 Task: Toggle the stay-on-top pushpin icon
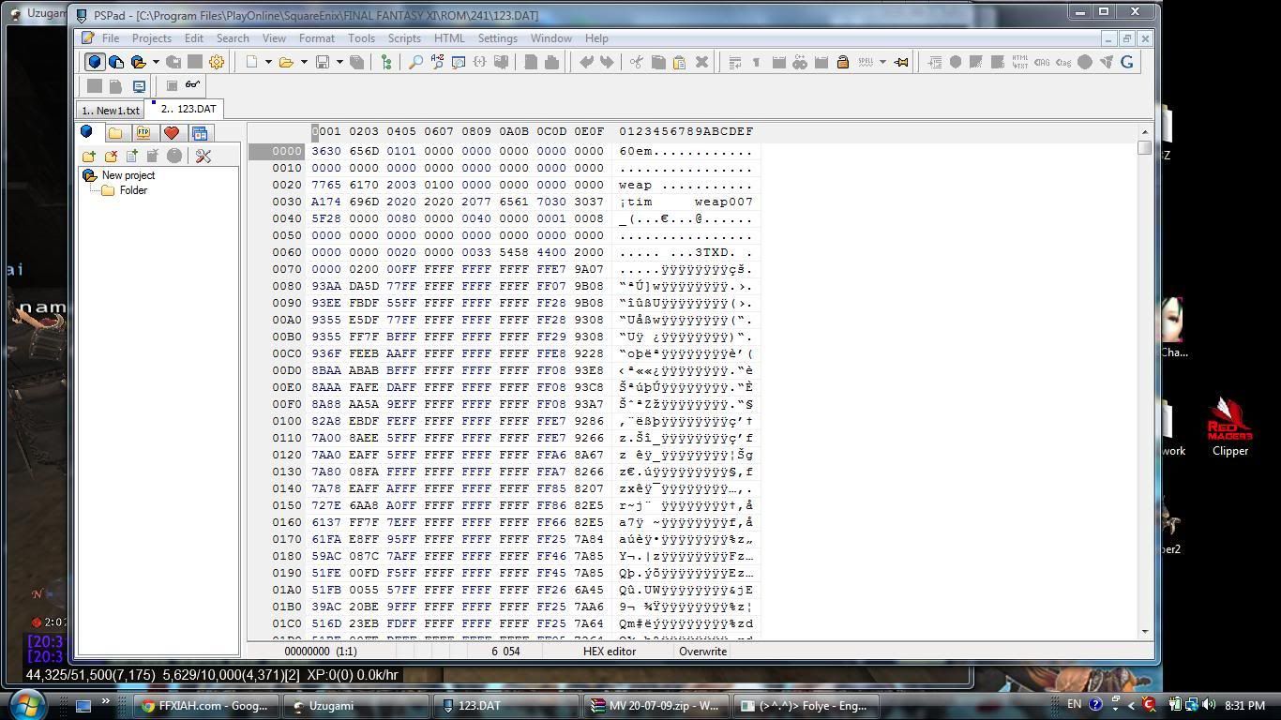click(901, 62)
